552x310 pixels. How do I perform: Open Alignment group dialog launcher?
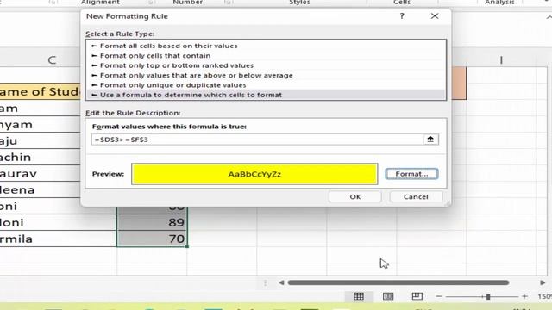coord(150,3)
